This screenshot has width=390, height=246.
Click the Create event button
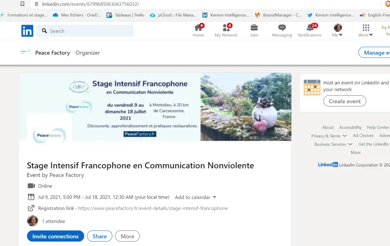pos(344,101)
